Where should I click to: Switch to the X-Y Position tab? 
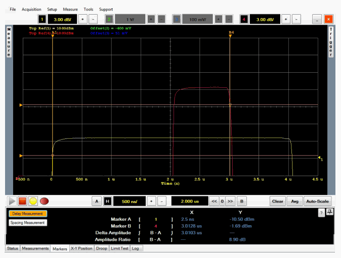coord(81,248)
